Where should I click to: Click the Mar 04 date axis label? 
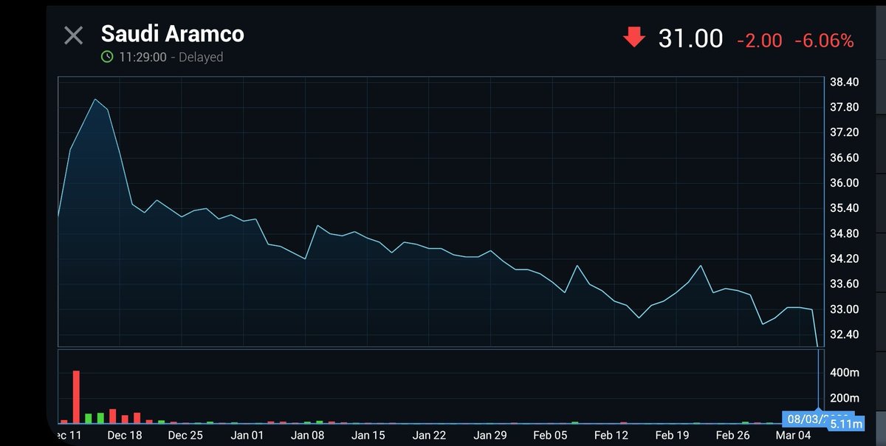point(794,436)
